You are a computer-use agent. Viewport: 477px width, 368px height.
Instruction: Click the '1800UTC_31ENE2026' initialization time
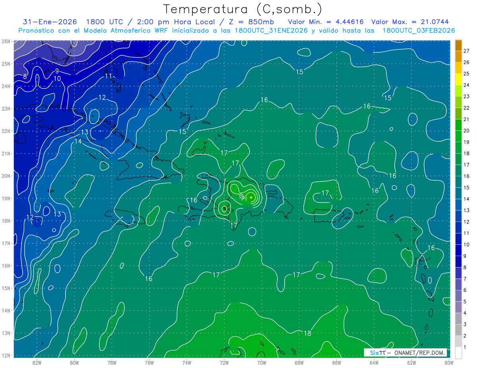click(271, 31)
